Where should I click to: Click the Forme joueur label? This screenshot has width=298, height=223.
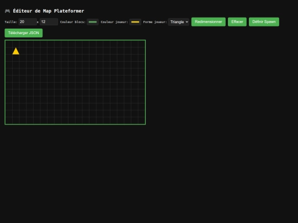click(x=155, y=22)
